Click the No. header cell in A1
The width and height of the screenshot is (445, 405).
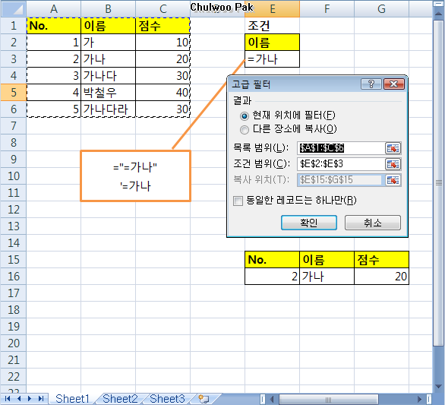click(54, 26)
